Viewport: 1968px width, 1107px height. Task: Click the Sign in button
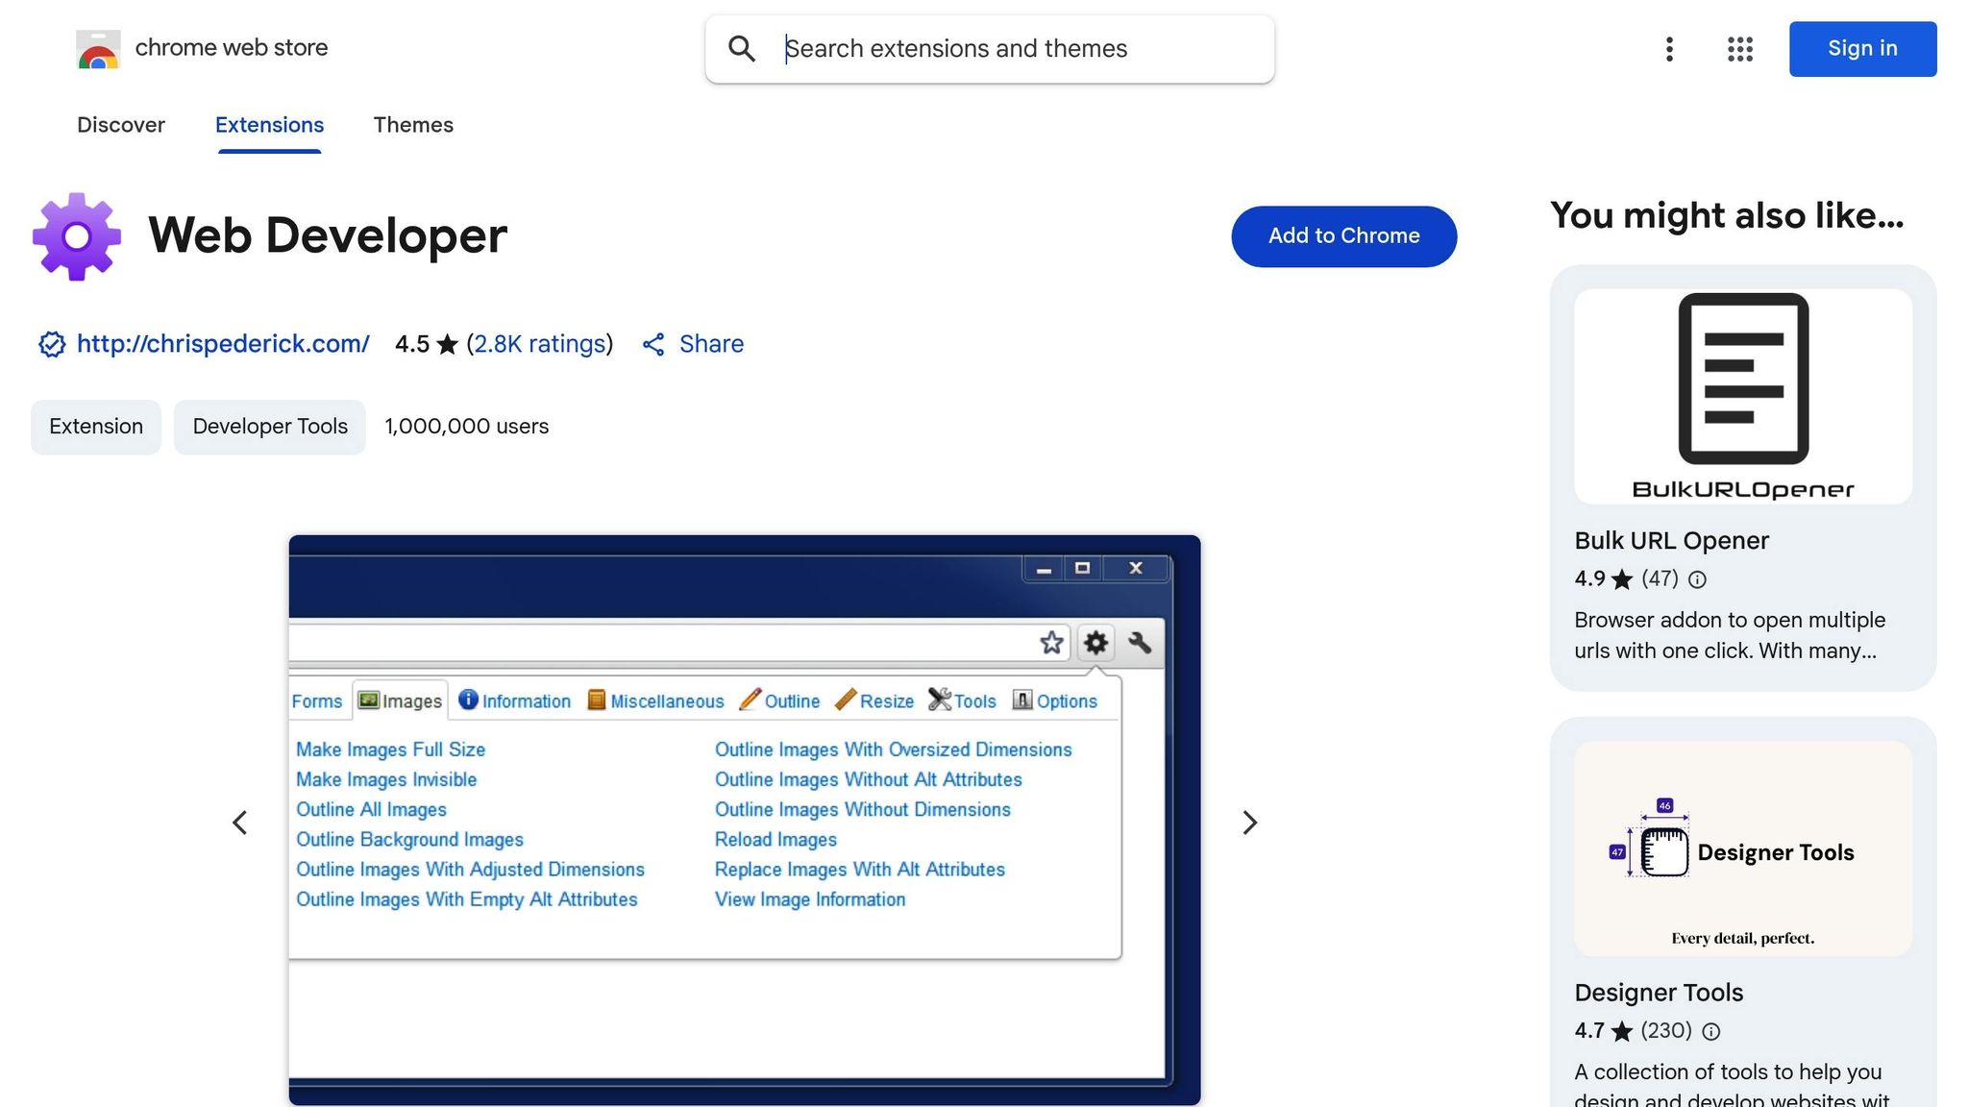[1862, 49]
